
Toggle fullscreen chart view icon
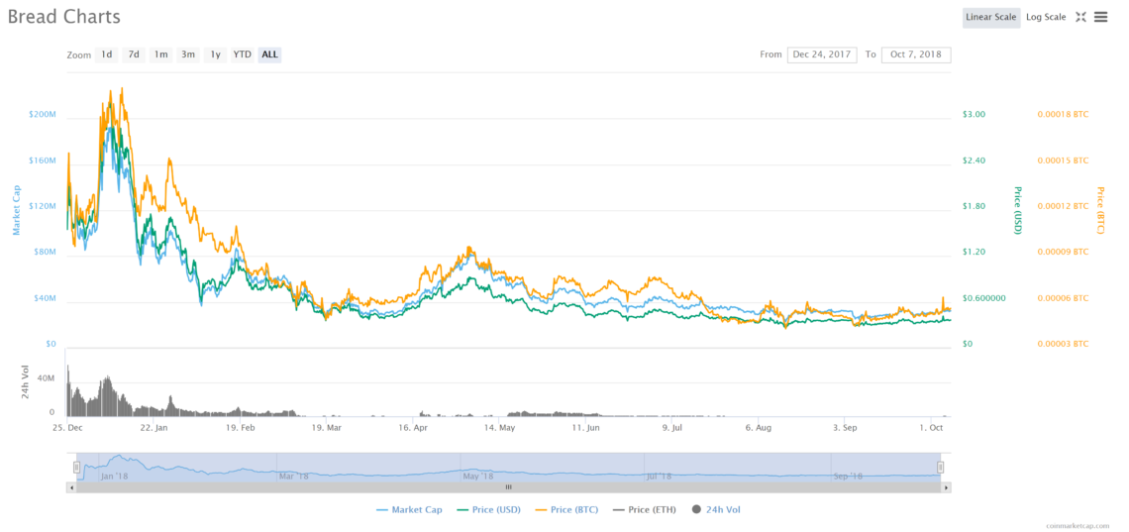click(x=1080, y=17)
